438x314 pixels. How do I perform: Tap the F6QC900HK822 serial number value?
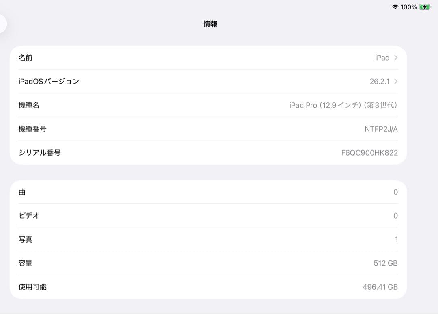[x=369, y=153]
